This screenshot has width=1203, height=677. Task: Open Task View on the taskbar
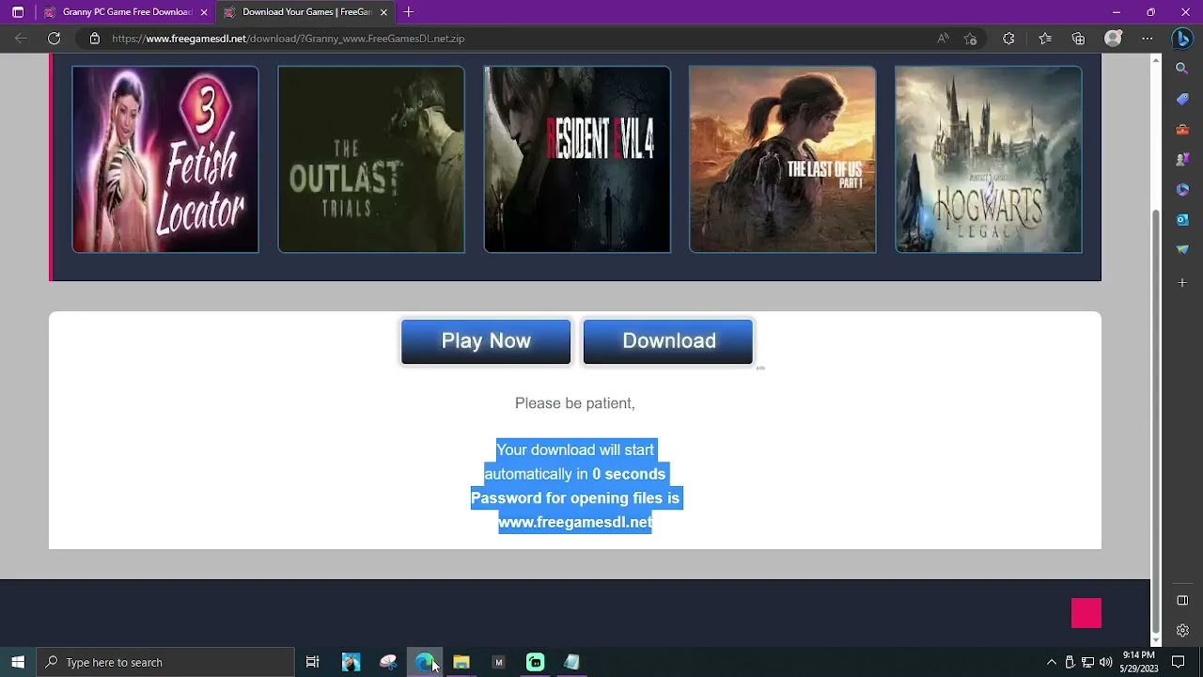(313, 662)
